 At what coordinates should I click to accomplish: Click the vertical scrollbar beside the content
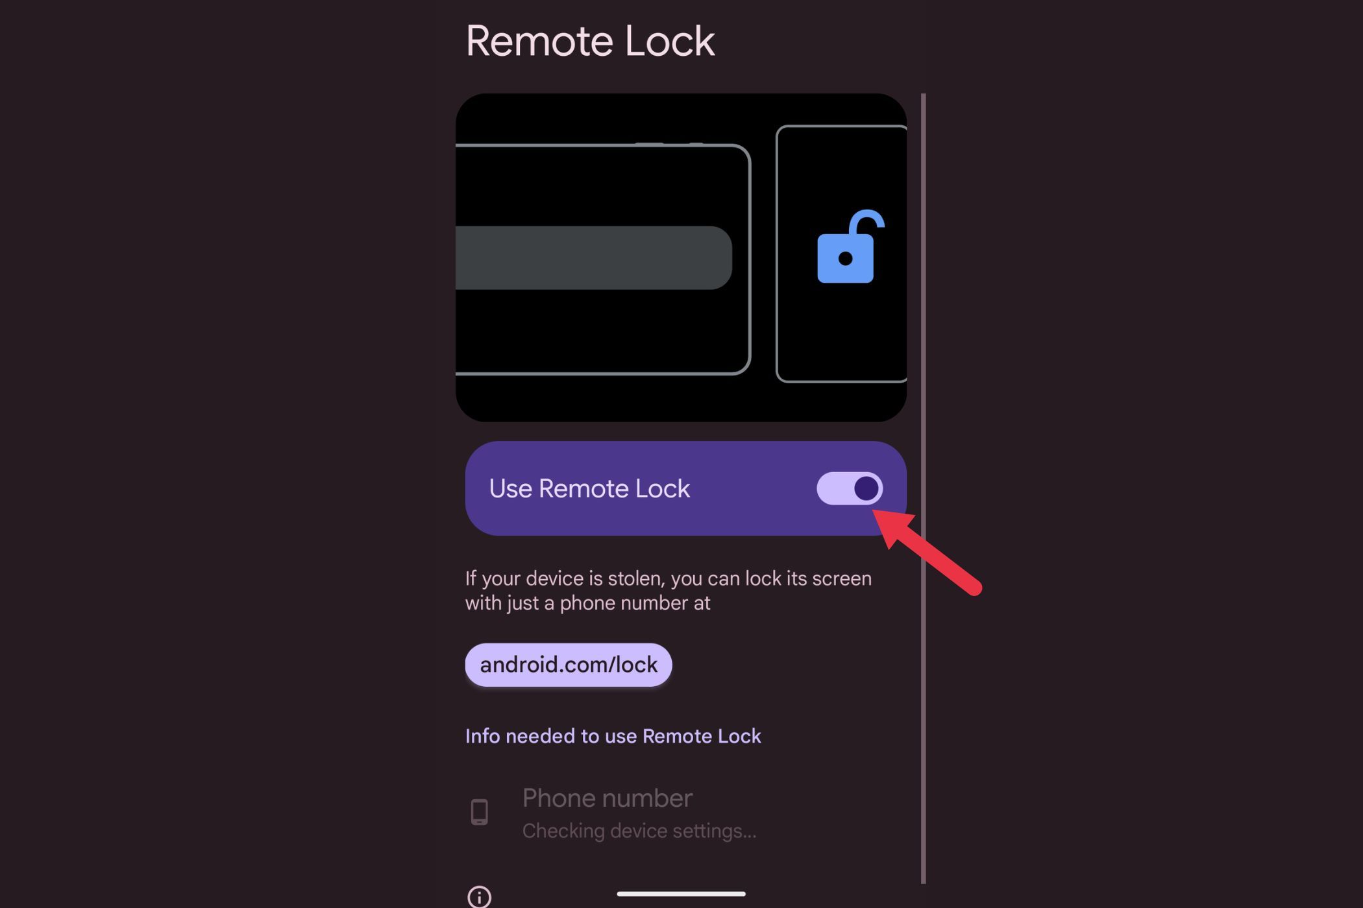click(923, 488)
